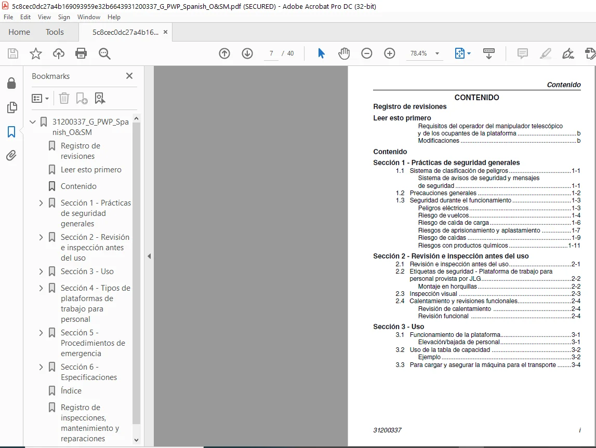Toggle the Bookmarks panel icon
Image resolution: width=596 pixels, height=448 pixels.
point(11,132)
